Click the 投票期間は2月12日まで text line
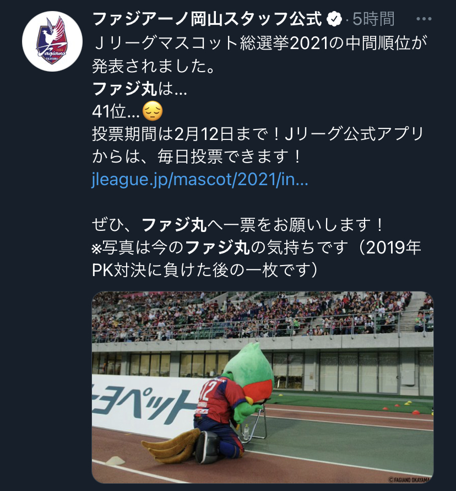456x491 pixels. (258, 134)
